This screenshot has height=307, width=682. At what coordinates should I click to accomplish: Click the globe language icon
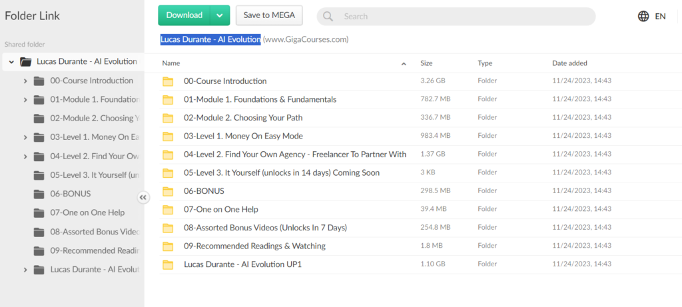click(643, 17)
